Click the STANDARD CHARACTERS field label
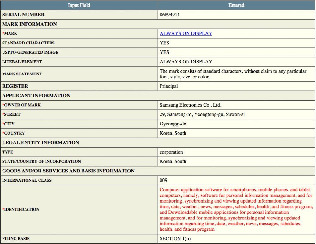The image size is (316, 244). [x=28, y=43]
